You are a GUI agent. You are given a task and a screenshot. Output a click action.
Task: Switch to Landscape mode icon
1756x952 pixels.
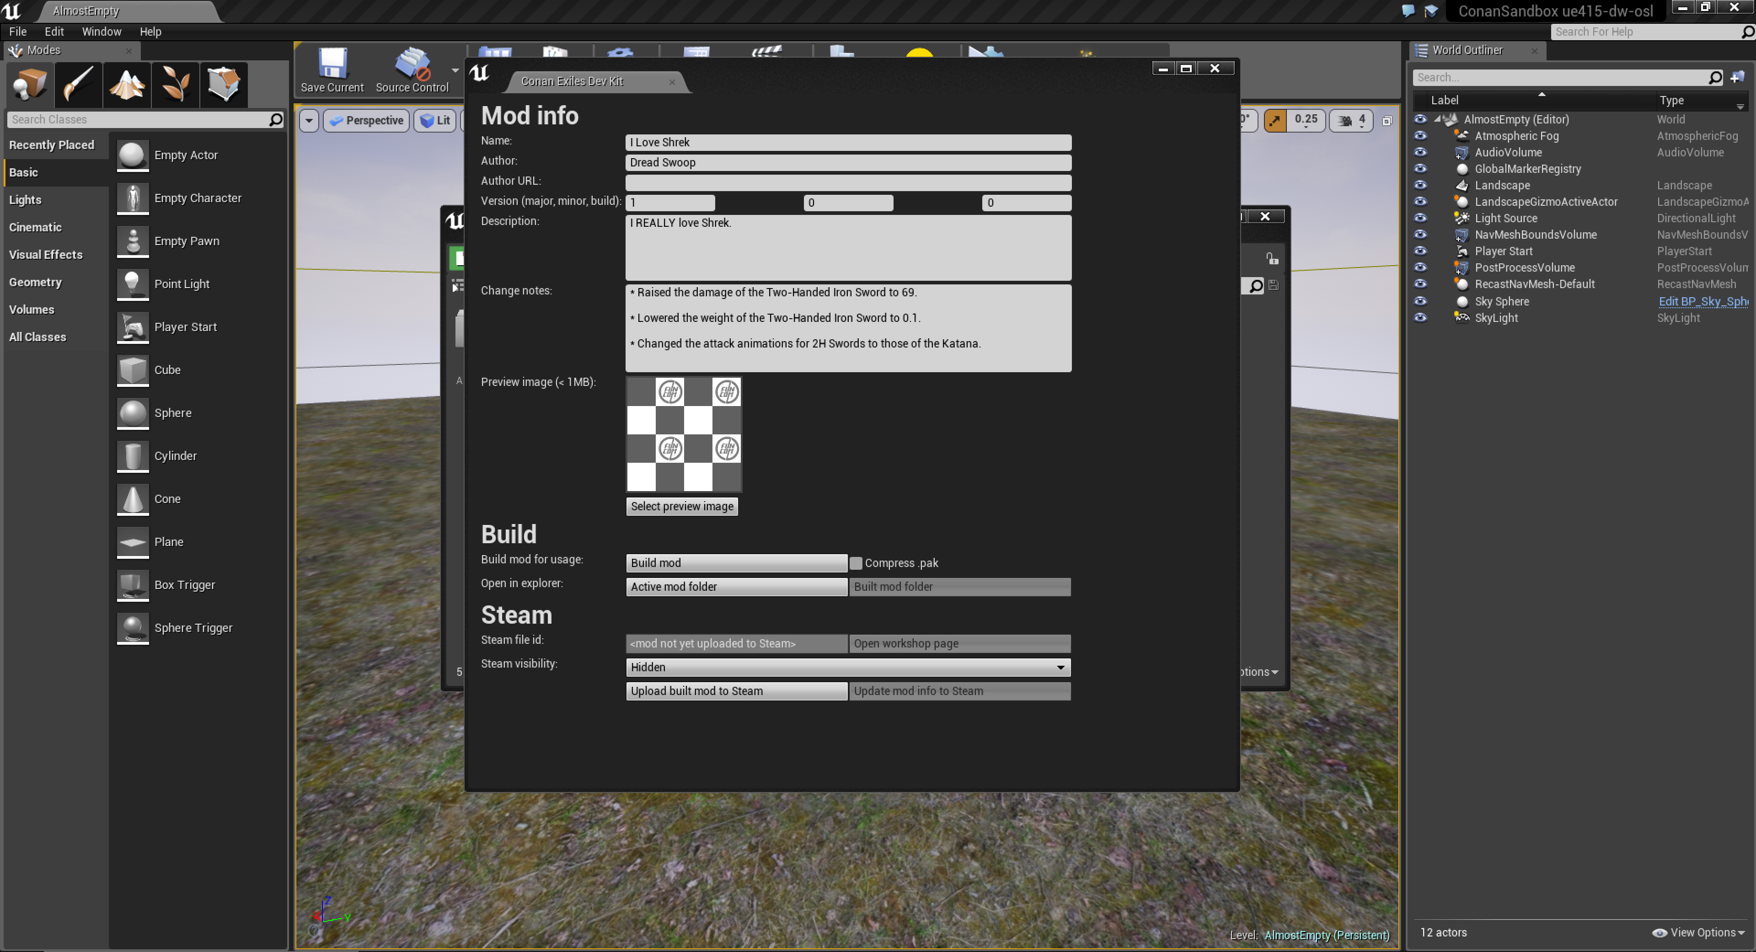(127, 85)
